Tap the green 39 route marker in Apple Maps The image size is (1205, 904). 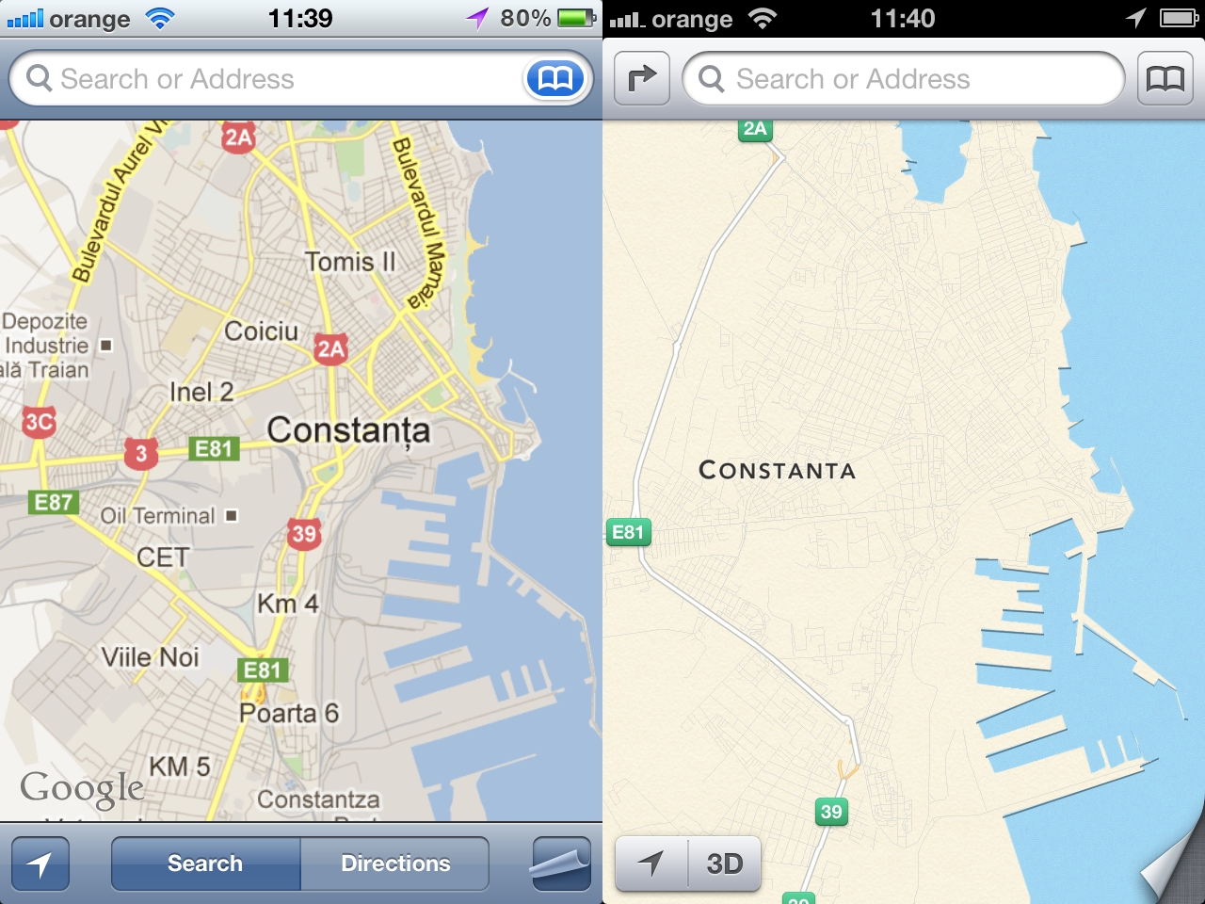(x=831, y=812)
